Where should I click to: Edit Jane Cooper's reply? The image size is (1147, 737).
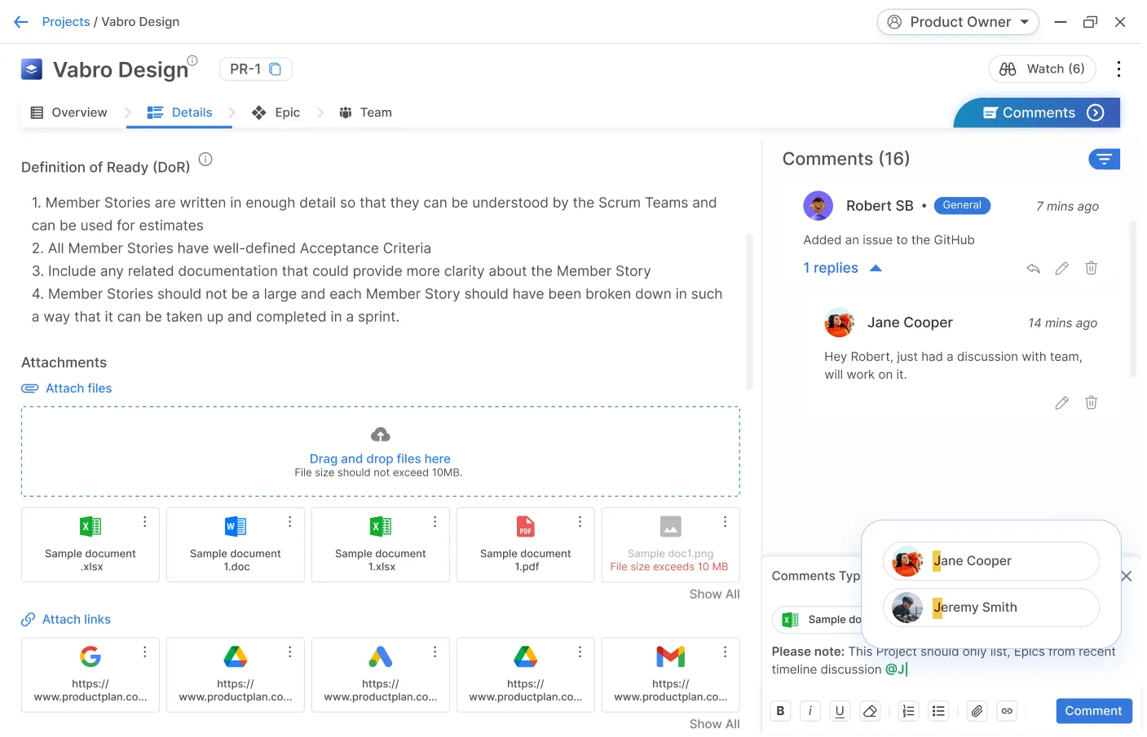1061,402
